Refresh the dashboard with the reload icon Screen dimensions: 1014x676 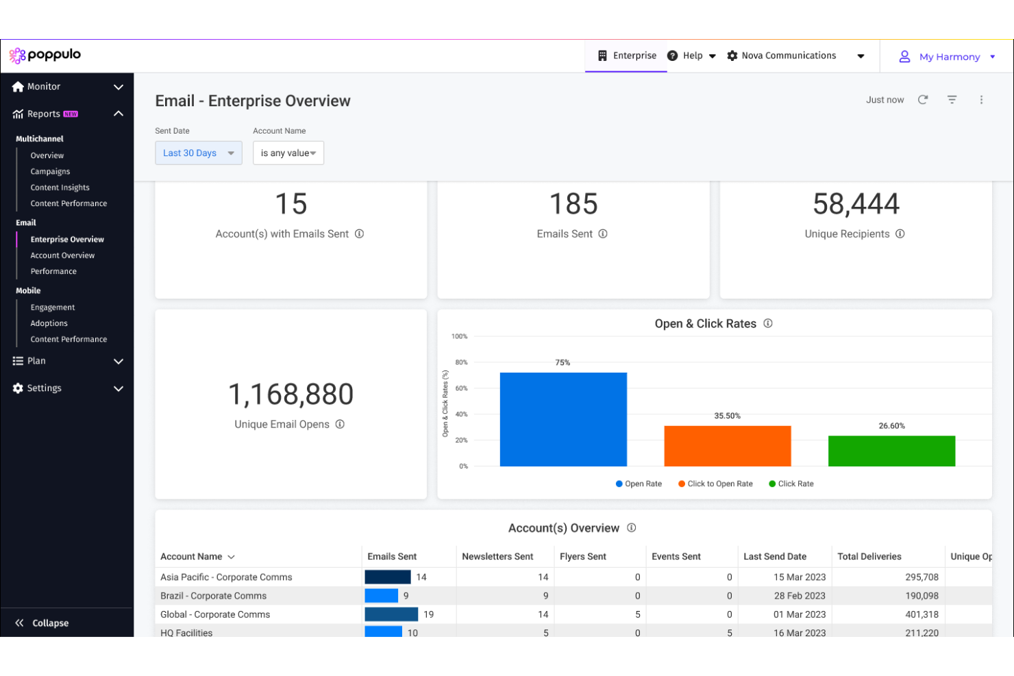tap(923, 100)
